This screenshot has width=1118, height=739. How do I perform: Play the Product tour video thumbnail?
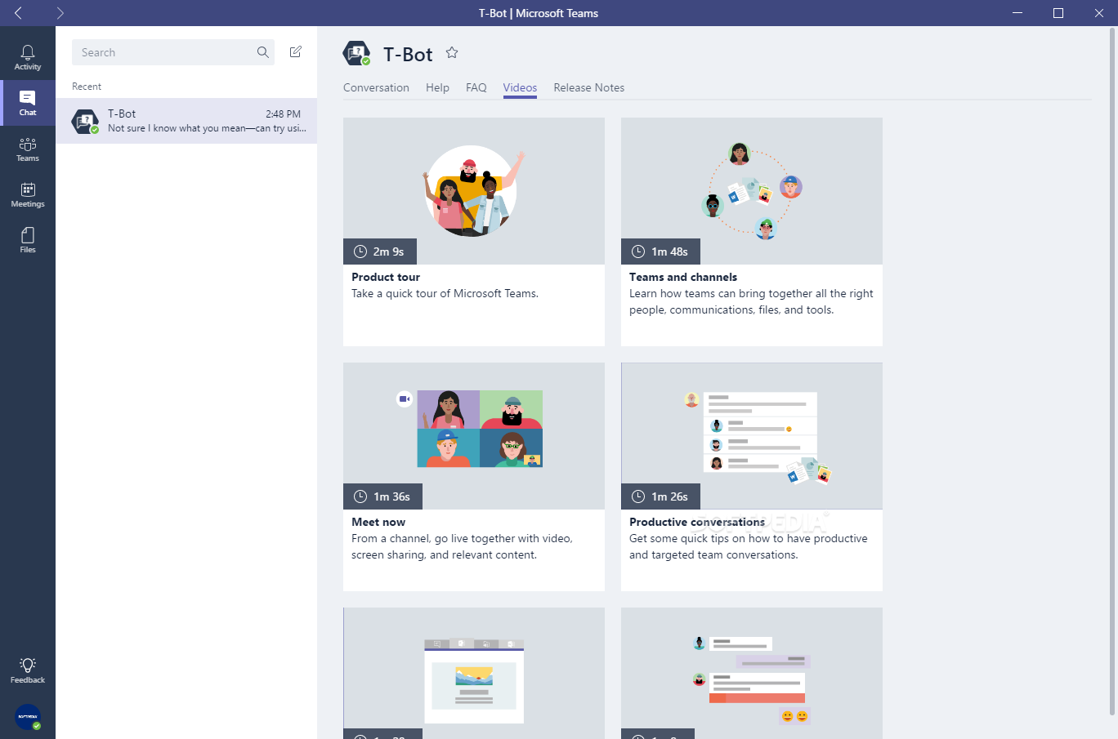click(474, 191)
